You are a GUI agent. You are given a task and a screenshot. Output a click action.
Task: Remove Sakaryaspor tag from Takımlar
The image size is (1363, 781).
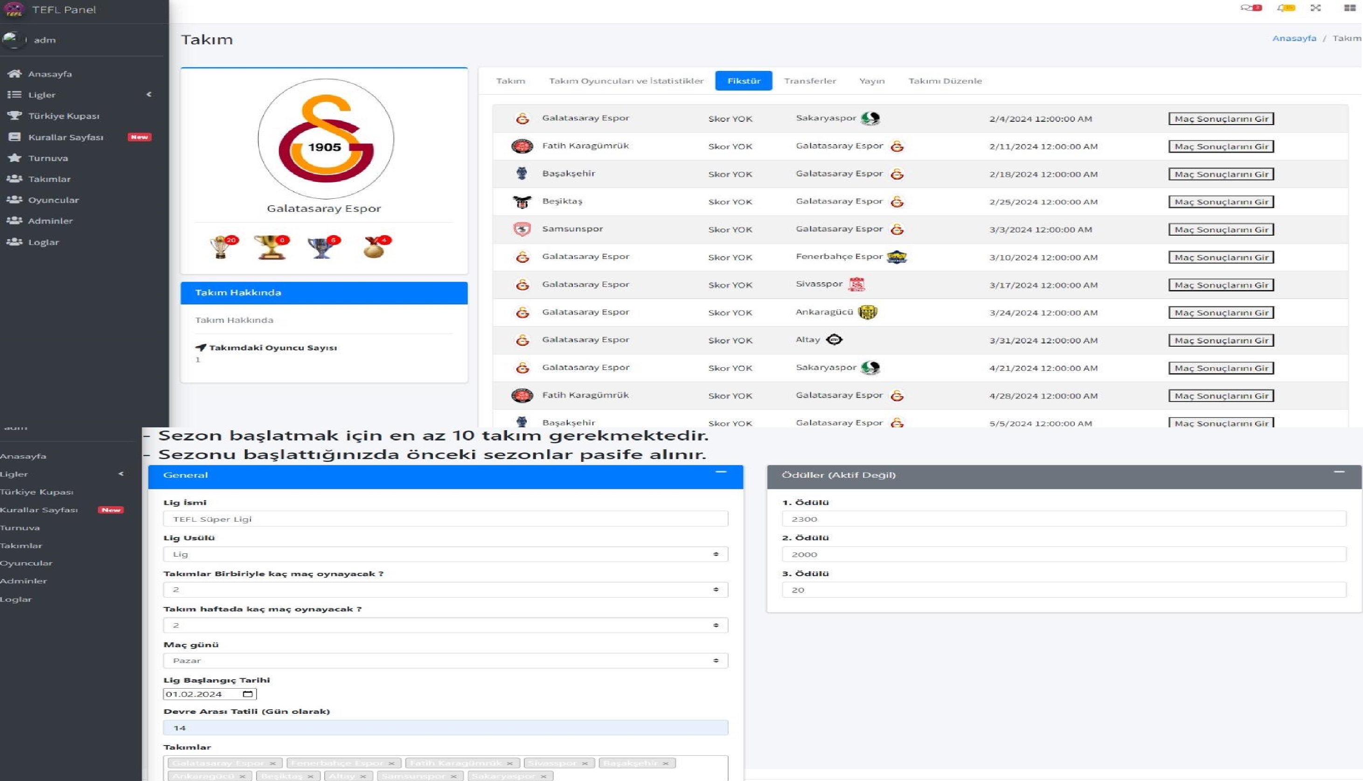[543, 776]
